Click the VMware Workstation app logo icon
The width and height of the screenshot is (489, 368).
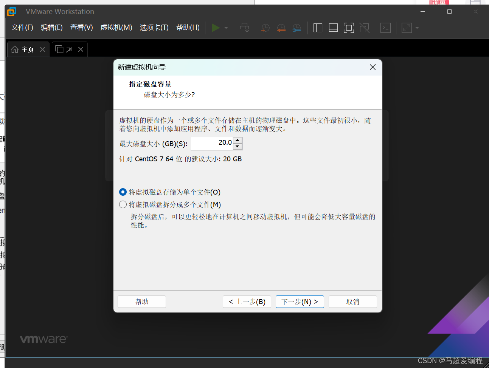[x=12, y=12]
